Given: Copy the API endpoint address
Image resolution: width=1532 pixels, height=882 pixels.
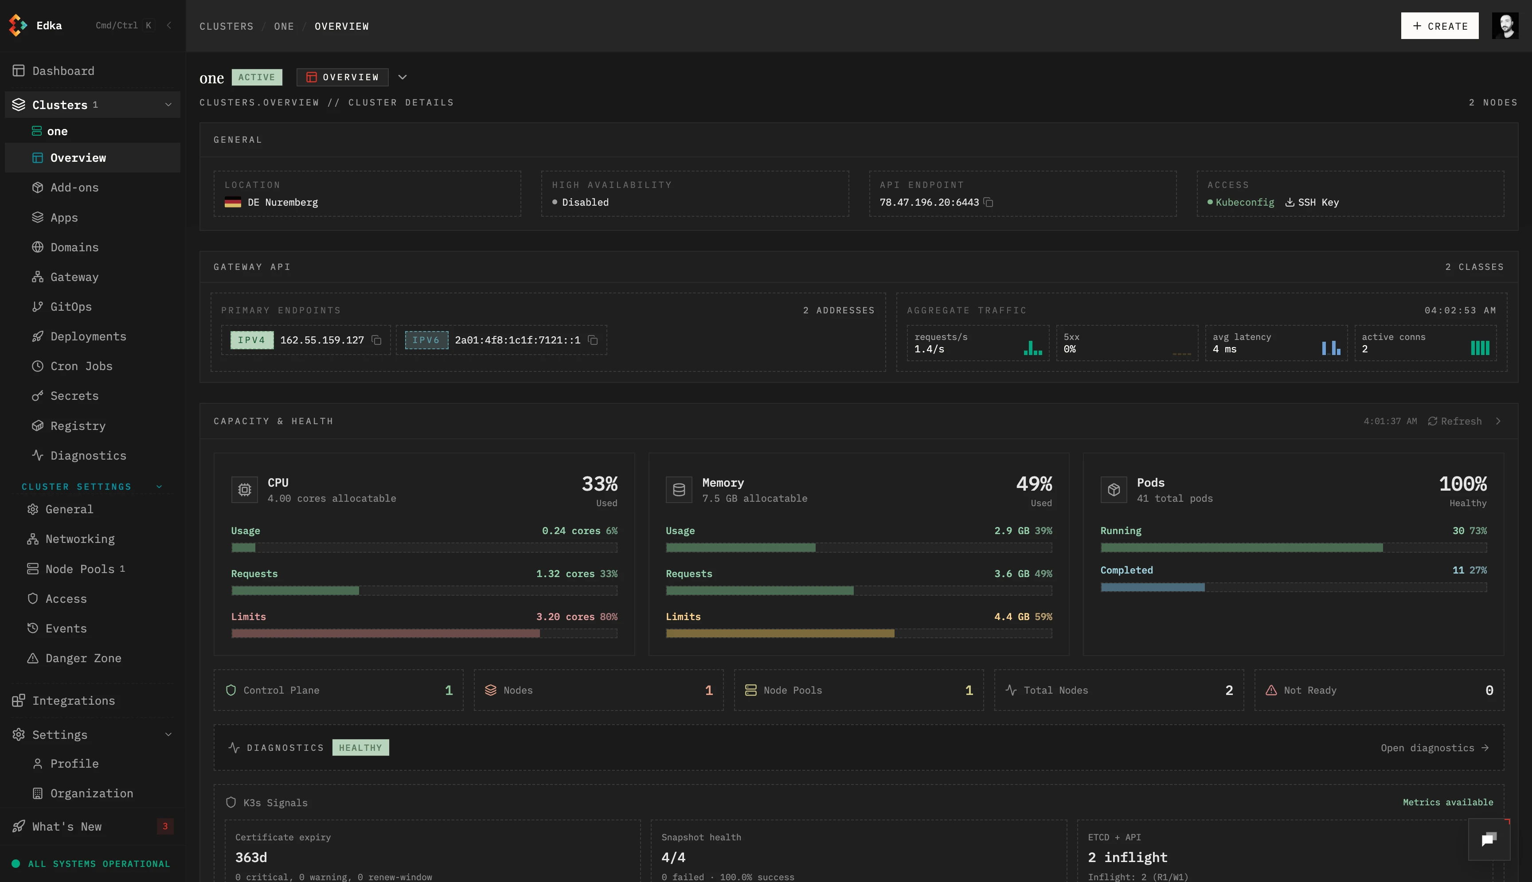Looking at the screenshot, I should [988, 202].
